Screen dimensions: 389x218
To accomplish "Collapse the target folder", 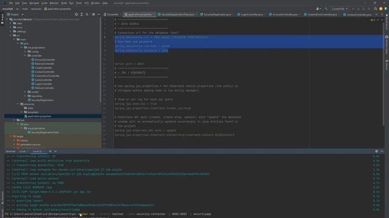I will [x=10, y=136].
